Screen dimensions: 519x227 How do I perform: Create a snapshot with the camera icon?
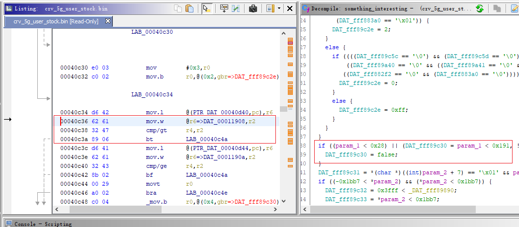[253, 8]
